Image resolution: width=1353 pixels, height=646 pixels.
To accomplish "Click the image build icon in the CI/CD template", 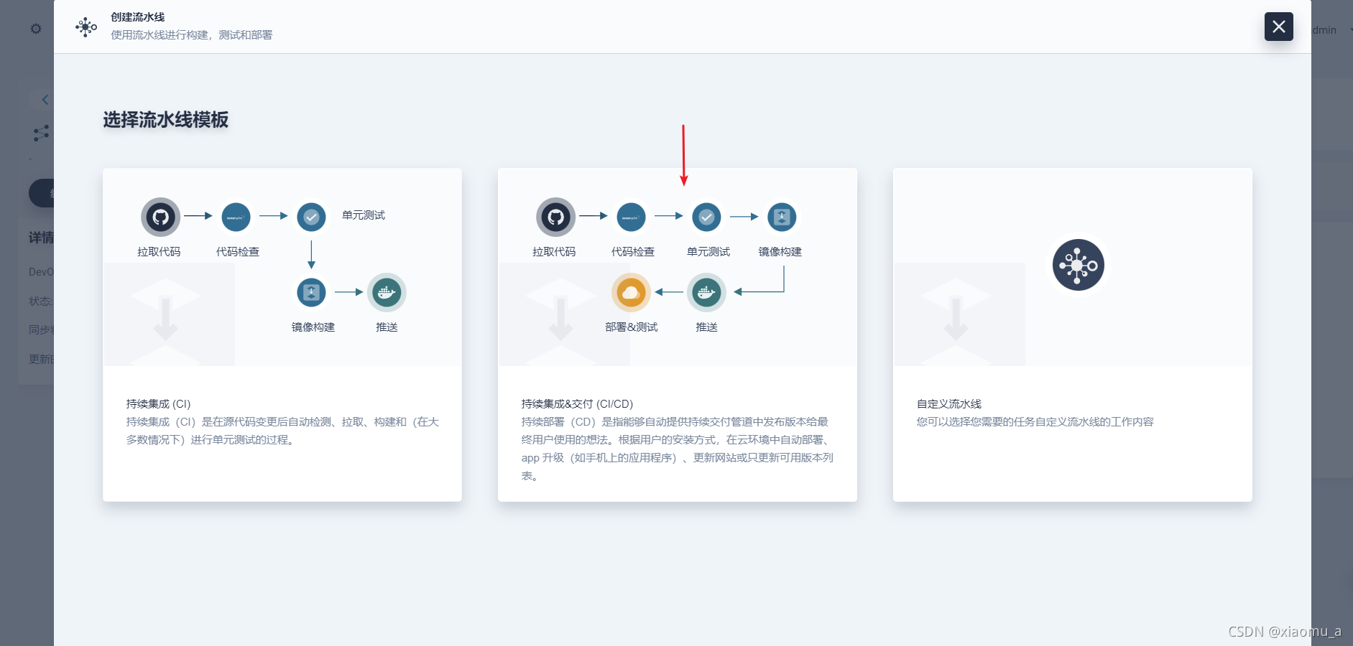I will [x=782, y=217].
